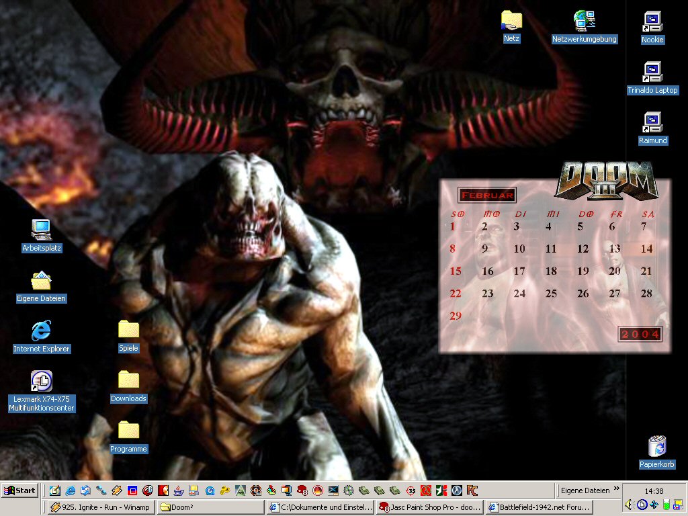Select the Arbeitsplatz desktop icon
The image size is (688, 516).
point(42,236)
